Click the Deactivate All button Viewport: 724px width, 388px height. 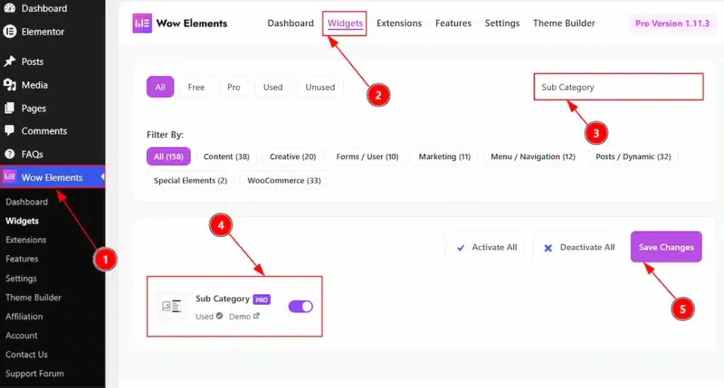point(579,247)
